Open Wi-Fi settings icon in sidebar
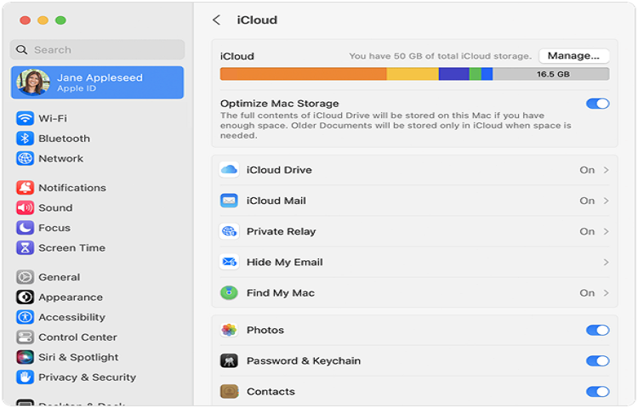Viewport: 638px width, 408px height. tap(25, 118)
